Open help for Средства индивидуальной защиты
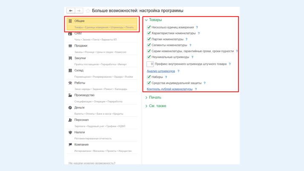The width and height of the screenshot is (304, 171). point(204,83)
